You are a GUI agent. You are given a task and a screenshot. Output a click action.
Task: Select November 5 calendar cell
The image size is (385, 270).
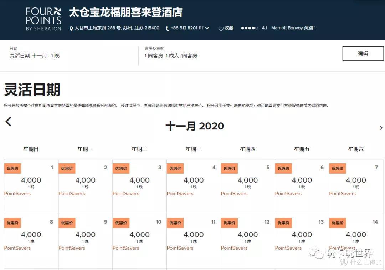pyautogui.click(x=248, y=187)
